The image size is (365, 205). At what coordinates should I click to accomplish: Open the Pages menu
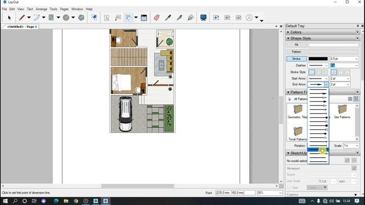point(64,9)
